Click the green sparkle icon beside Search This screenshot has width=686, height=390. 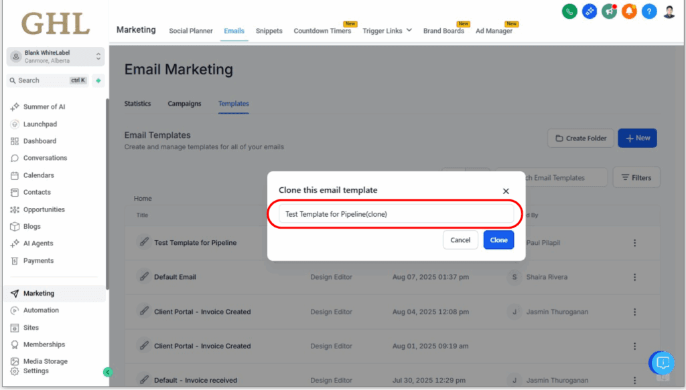98,80
